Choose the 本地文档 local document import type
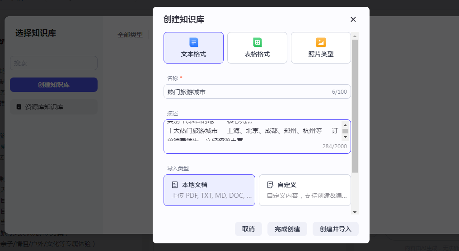 tap(209, 190)
